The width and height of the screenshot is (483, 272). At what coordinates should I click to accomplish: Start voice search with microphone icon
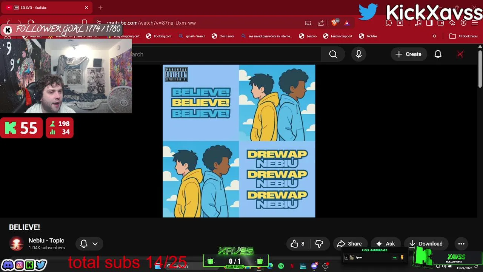click(x=358, y=54)
